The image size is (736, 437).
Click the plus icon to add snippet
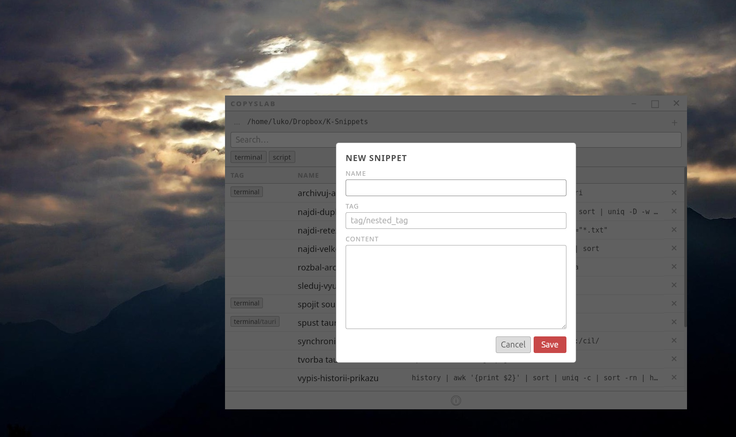click(674, 123)
